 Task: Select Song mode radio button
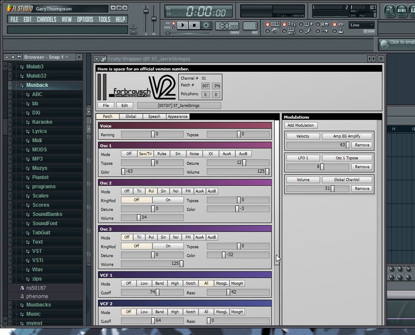tap(173, 27)
